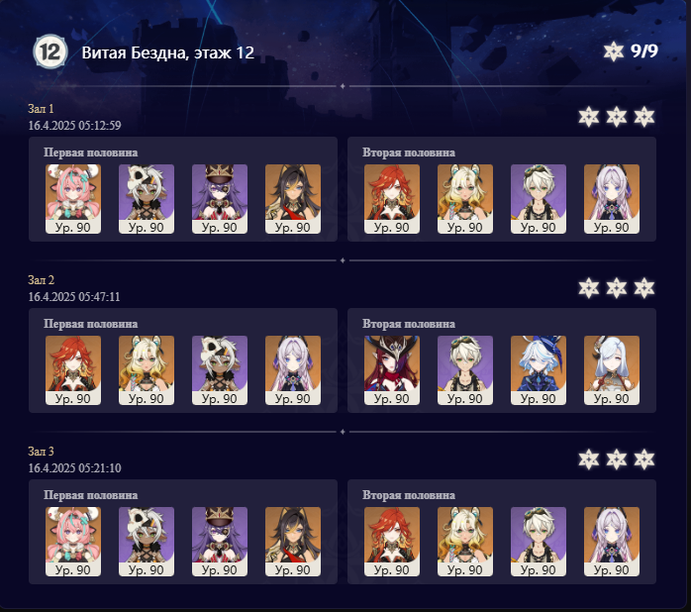Select black-haired character in Зал 1 Первая половина
This screenshot has width=691, height=612.
point(293,199)
